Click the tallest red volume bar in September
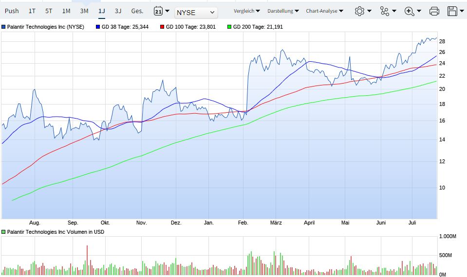The width and height of the screenshot is (467, 277). [x=87, y=260]
